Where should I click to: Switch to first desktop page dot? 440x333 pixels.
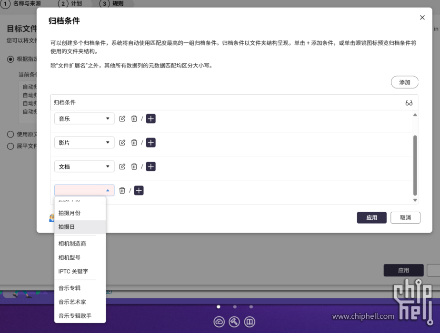218,307
